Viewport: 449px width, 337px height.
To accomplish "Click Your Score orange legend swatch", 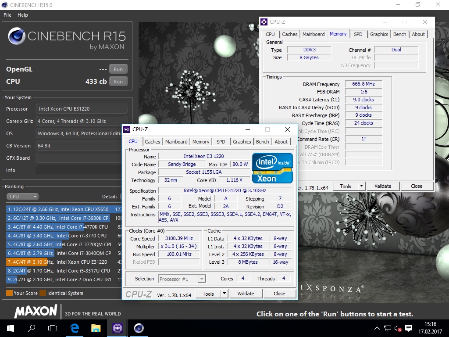I will [10, 293].
